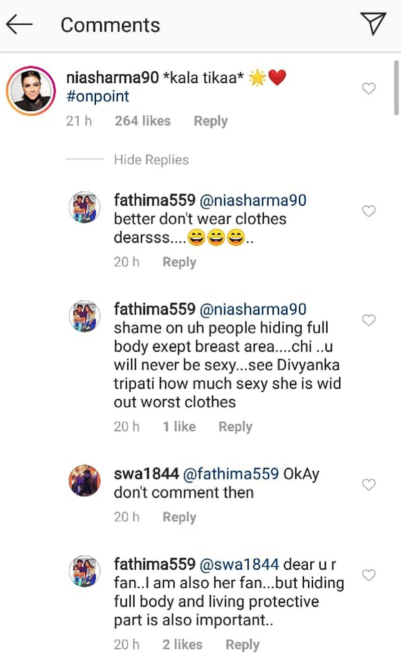
Task: Like the 'better don't wear clothes' reply
Action: (369, 212)
